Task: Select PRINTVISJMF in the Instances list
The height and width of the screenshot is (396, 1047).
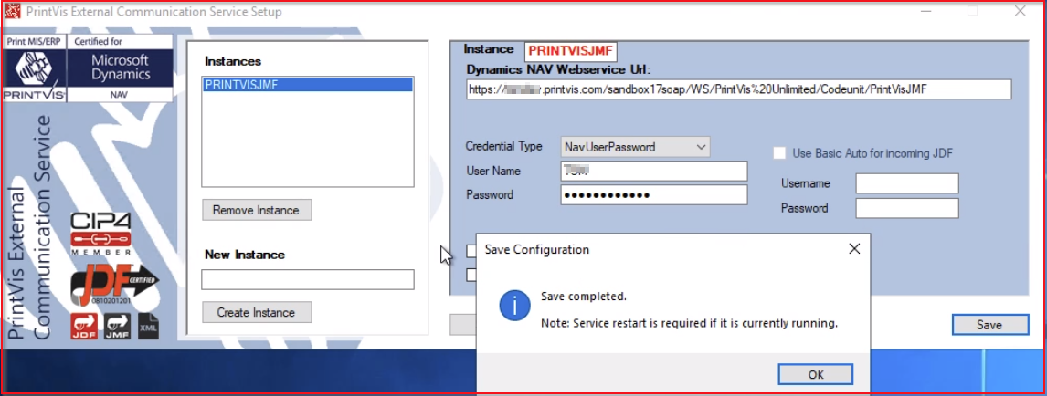Action: (x=307, y=85)
